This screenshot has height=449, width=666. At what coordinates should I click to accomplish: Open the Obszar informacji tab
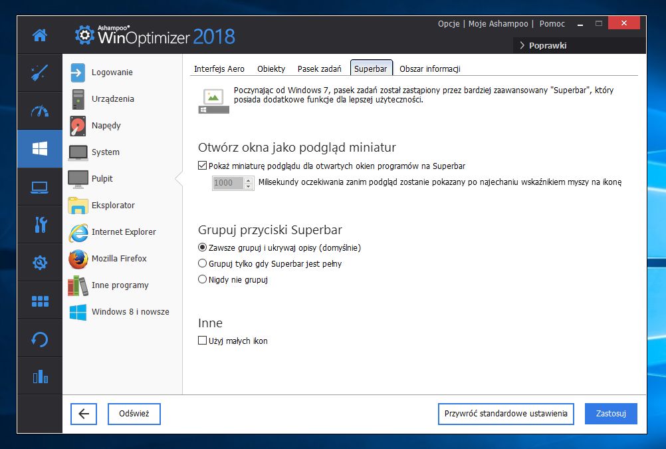tap(430, 69)
